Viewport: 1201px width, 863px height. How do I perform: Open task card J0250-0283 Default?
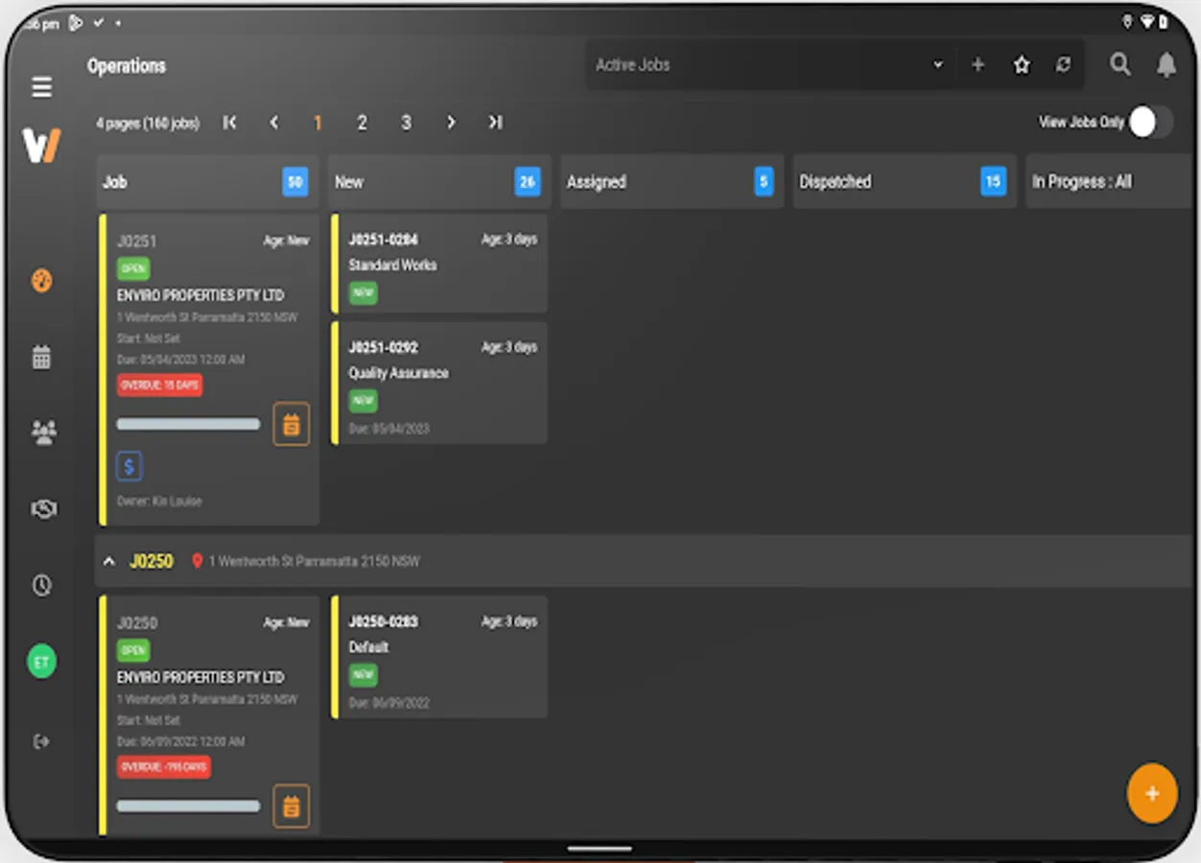(x=439, y=658)
